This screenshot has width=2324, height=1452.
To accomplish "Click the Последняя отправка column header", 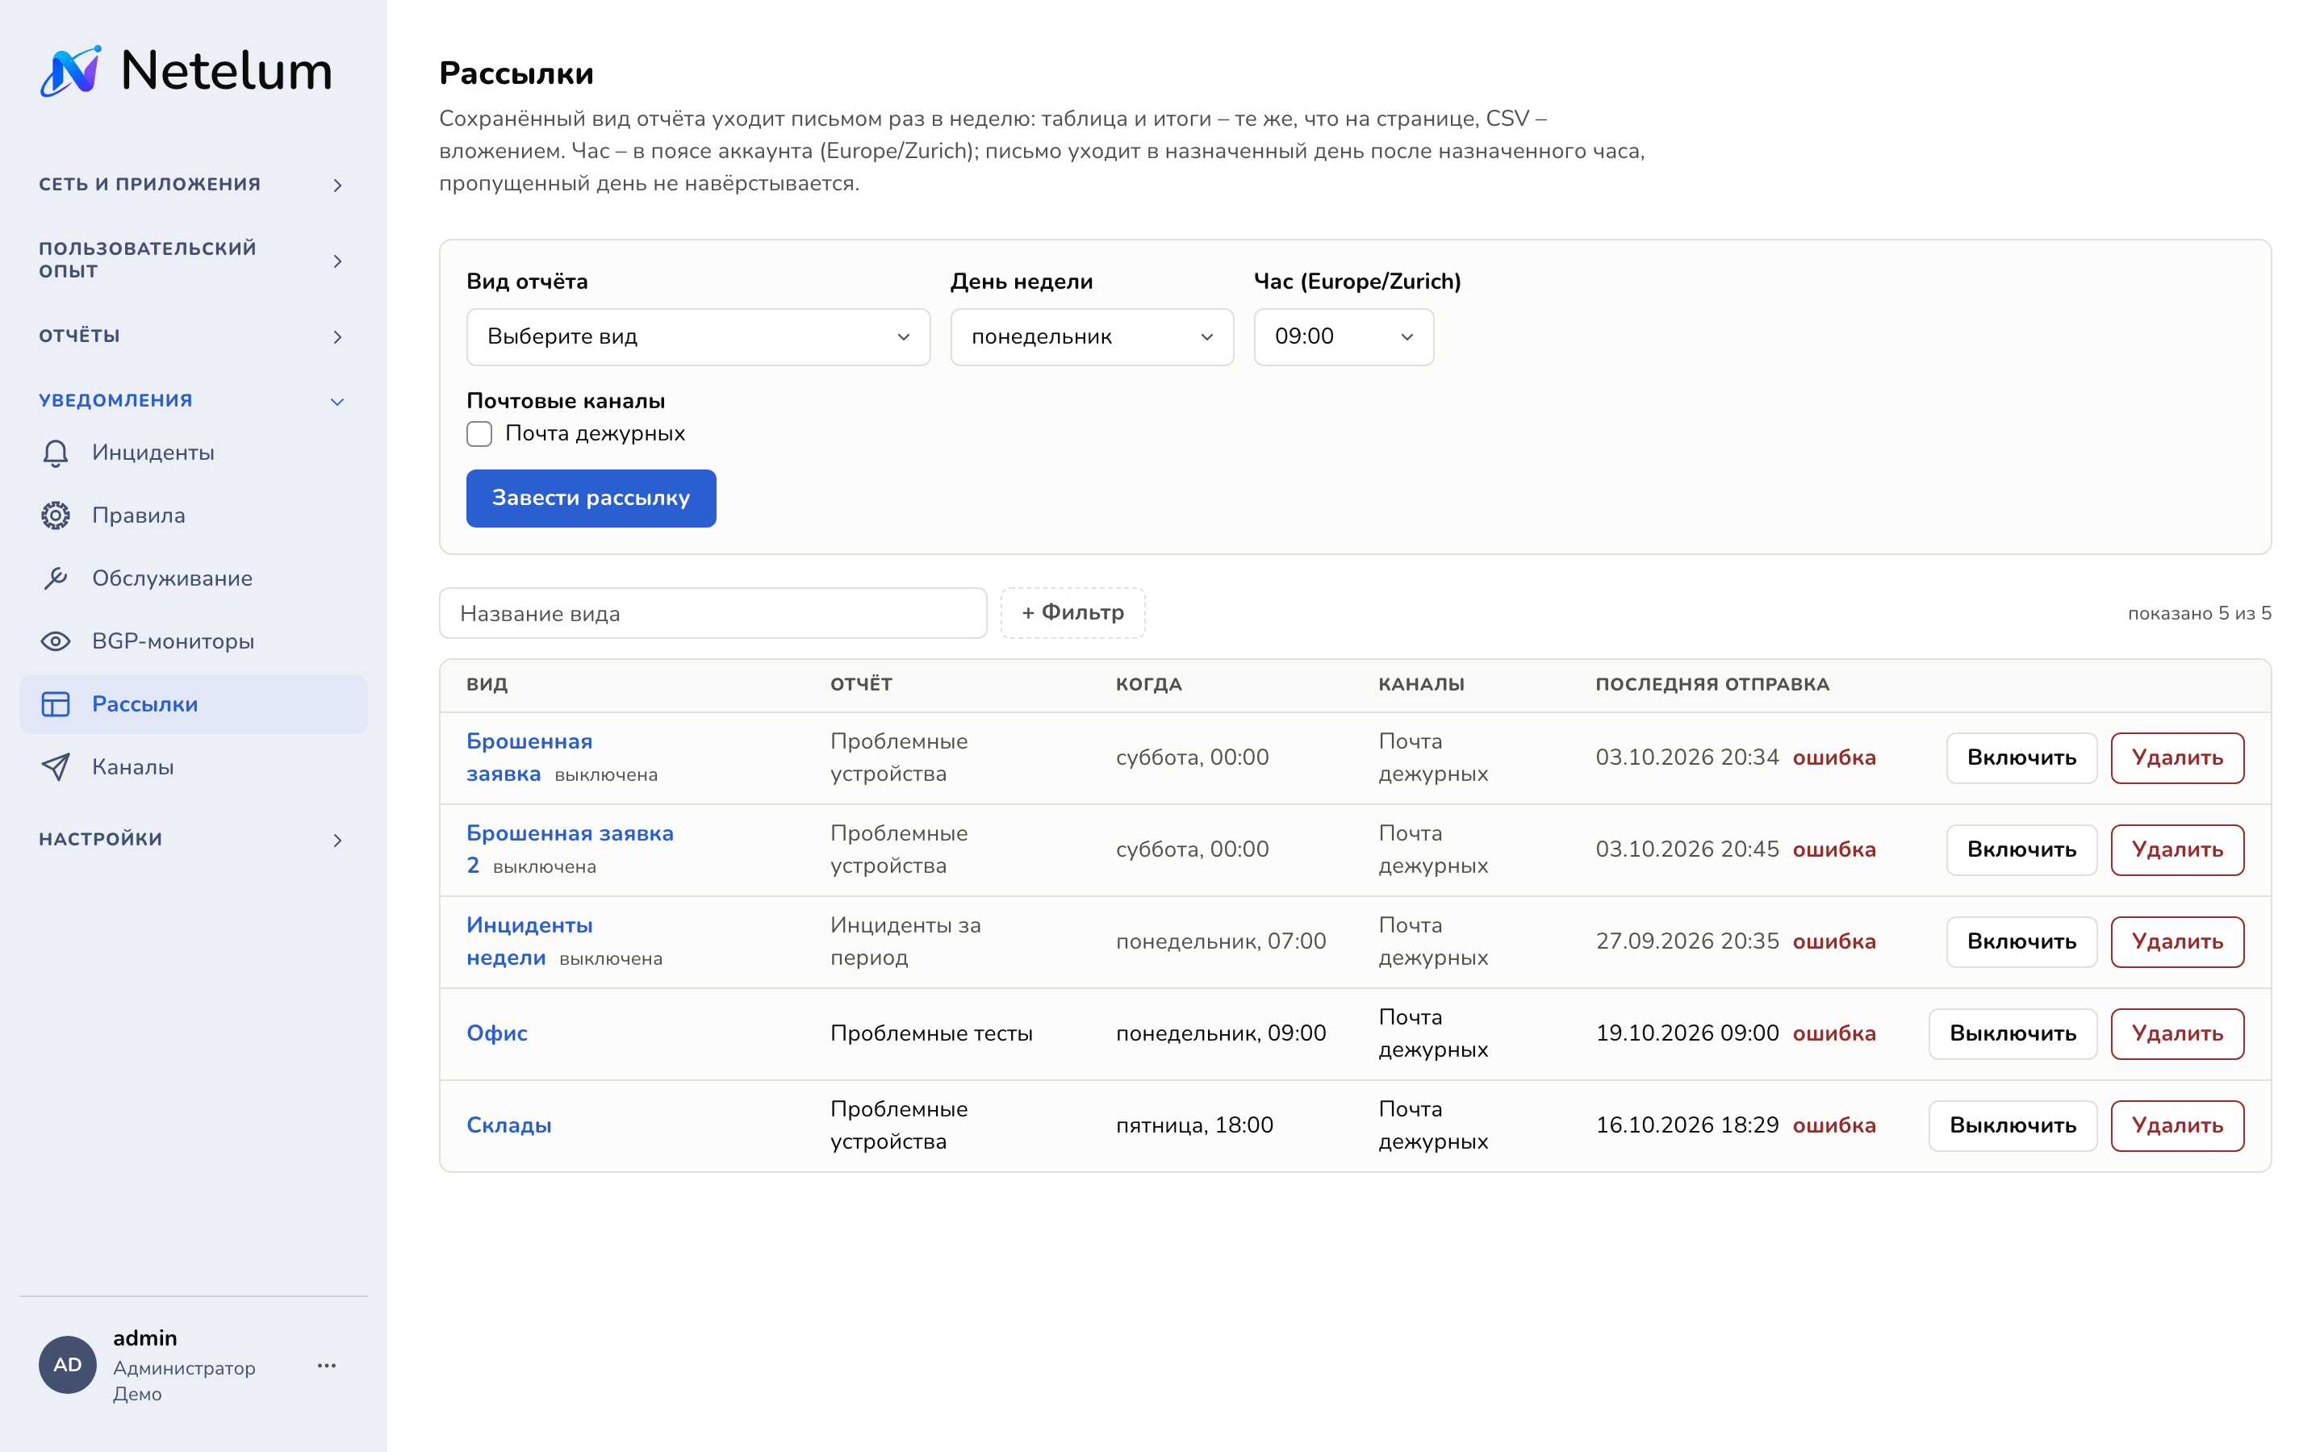I will click(1712, 685).
